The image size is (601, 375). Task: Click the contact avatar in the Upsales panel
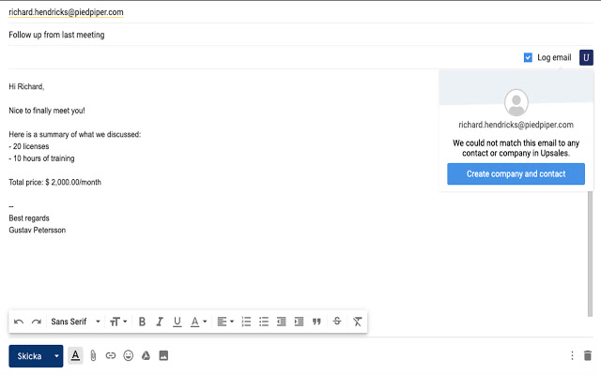(x=516, y=102)
